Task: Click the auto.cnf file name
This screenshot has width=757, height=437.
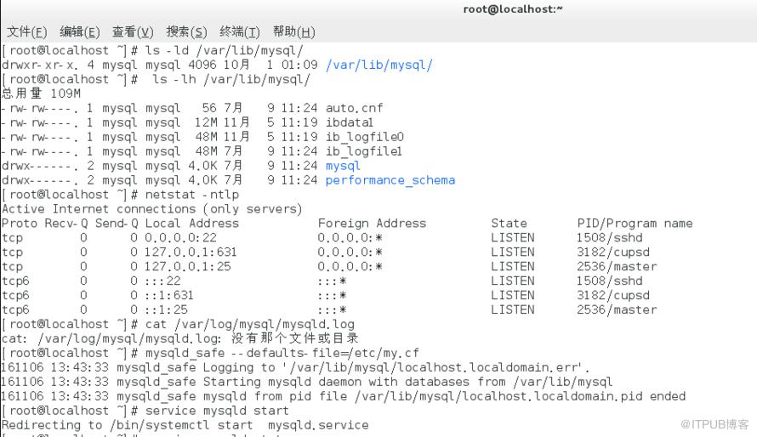Action: coord(354,108)
